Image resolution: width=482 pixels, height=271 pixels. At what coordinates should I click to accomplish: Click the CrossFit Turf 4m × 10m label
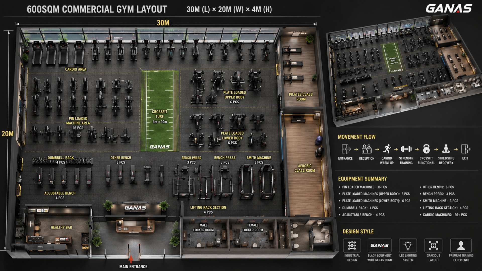[160, 117]
